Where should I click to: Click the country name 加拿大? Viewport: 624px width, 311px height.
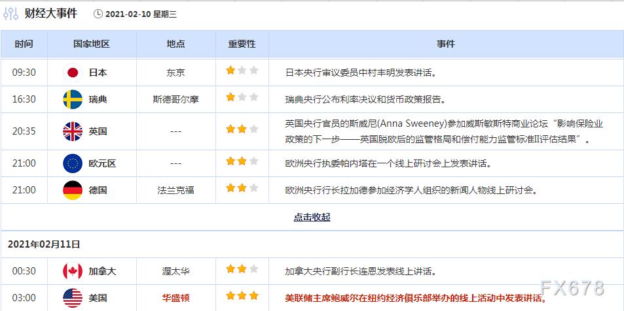coord(102,271)
